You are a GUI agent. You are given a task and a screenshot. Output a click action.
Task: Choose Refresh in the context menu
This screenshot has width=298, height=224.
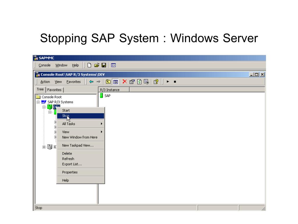click(81, 159)
